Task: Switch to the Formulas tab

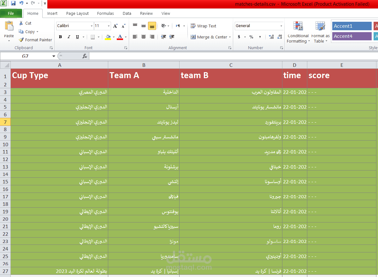Action: 105,14
